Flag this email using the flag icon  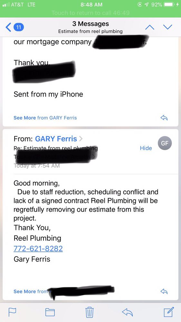tap(12, 312)
